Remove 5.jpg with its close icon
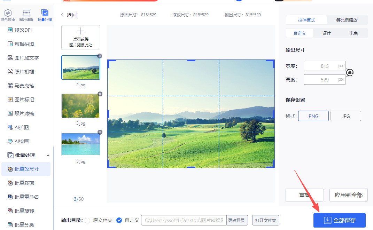 click(100, 132)
